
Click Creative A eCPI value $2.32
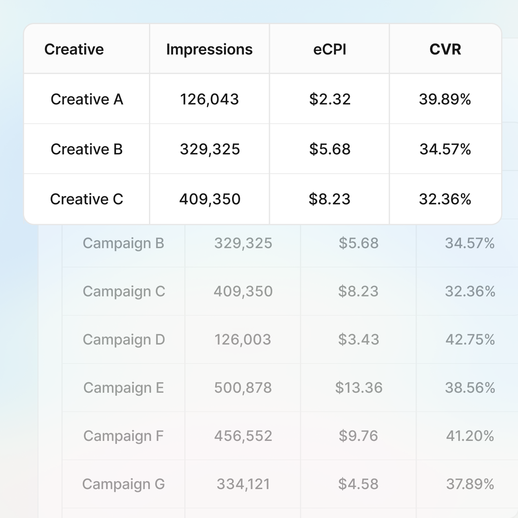(330, 99)
